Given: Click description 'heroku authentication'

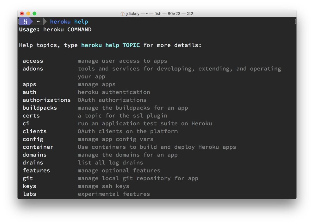Looking at the screenshot, I should (x=114, y=92).
